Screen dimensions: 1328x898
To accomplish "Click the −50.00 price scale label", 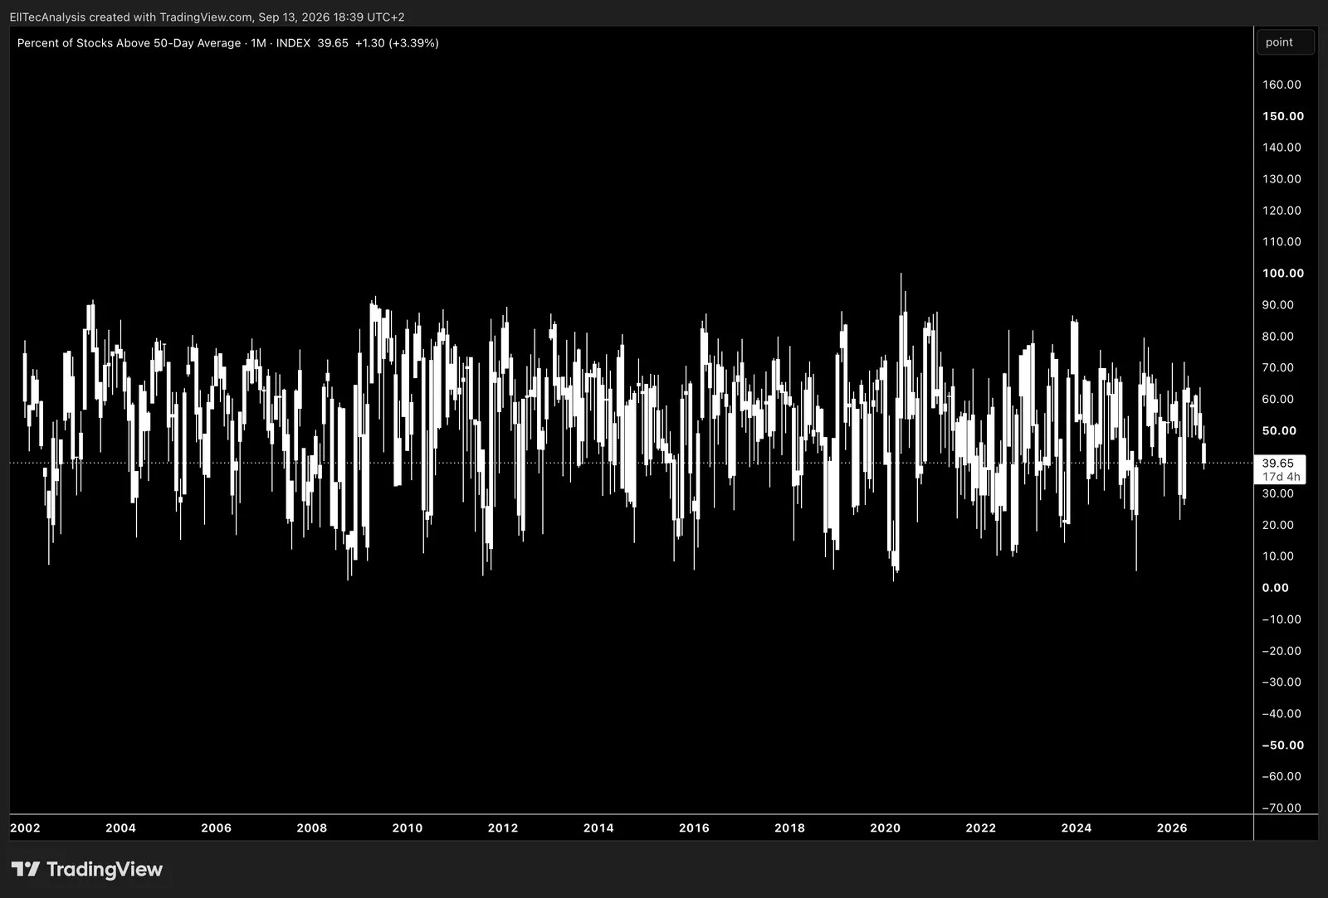I will click(x=1283, y=745).
